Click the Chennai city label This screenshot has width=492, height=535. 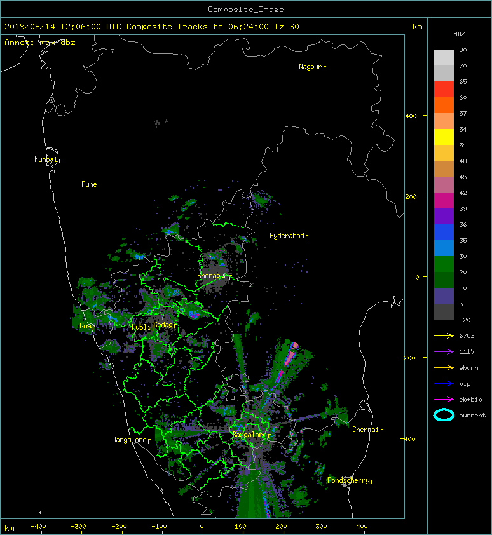pyautogui.click(x=367, y=430)
